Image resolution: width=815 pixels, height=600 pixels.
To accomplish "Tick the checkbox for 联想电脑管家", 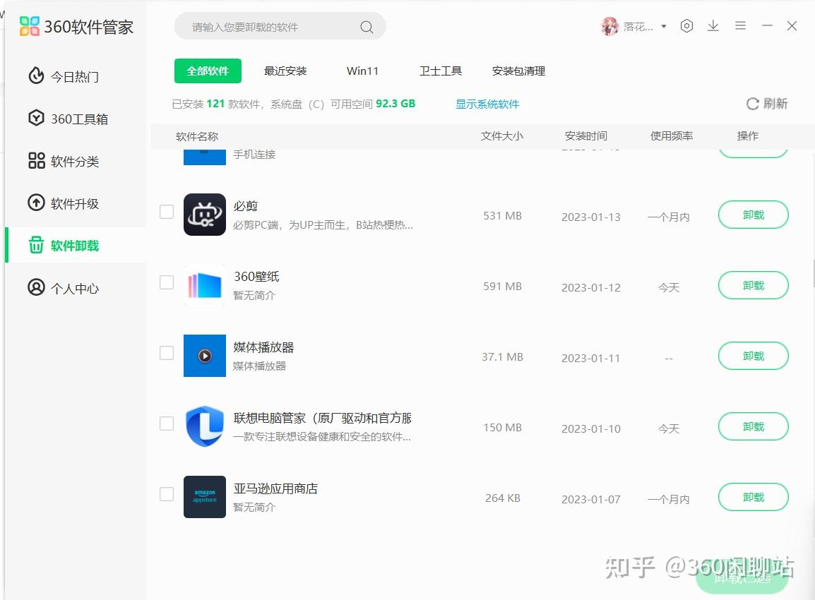I will 167,424.
